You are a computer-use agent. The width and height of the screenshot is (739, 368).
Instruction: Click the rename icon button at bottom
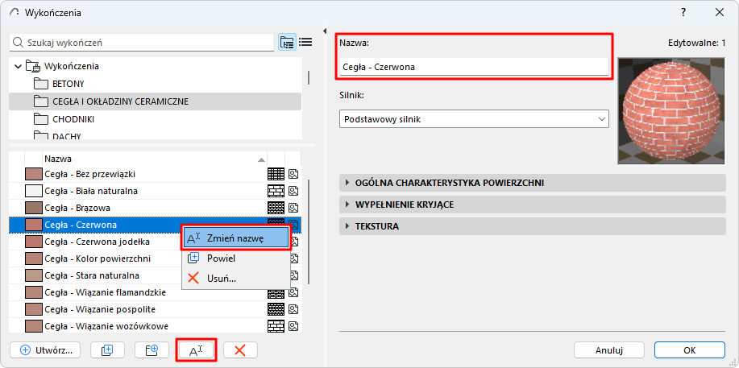coord(195,350)
